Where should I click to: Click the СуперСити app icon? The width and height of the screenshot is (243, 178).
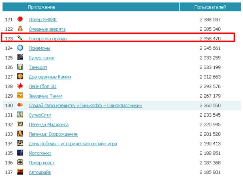click(20, 115)
